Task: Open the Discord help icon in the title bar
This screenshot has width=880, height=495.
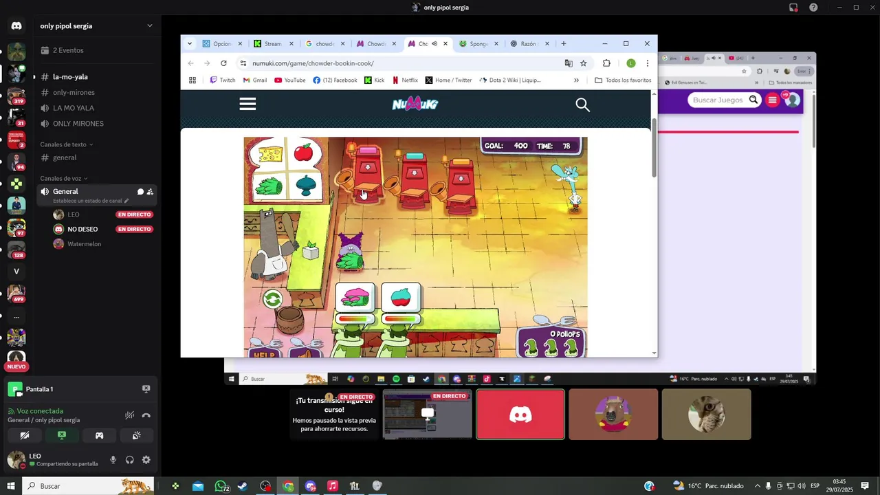Action: point(813,8)
